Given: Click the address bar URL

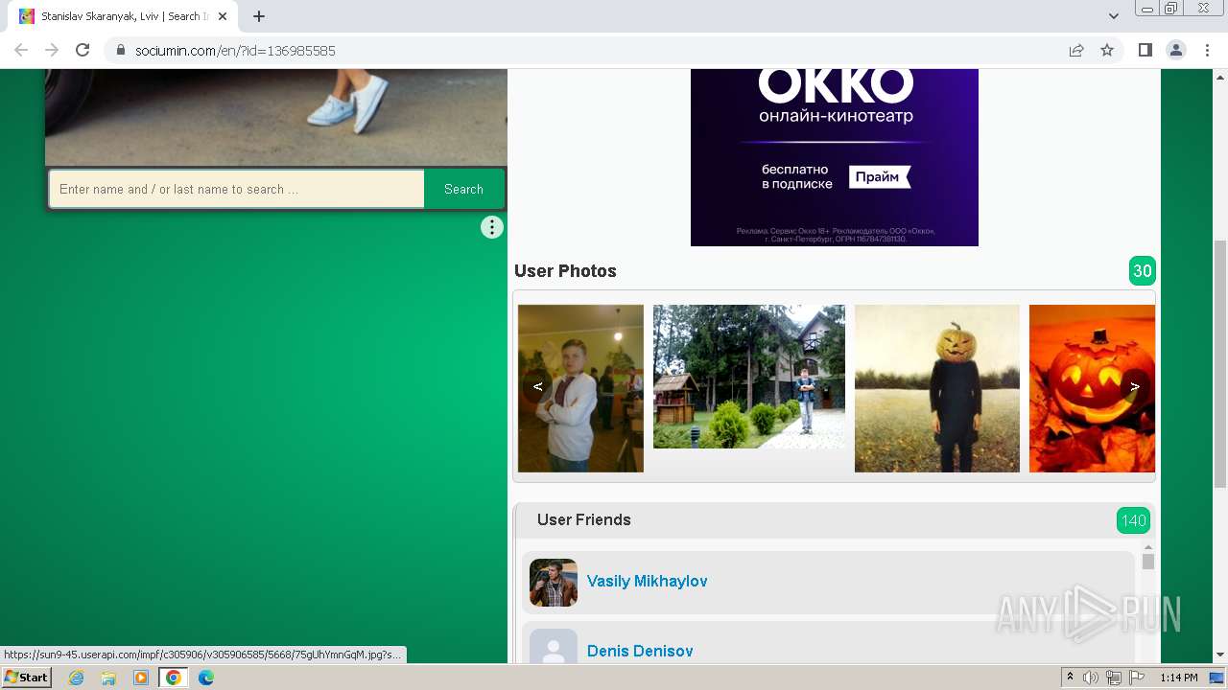Looking at the screenshot, I should [x=235, y=50].
